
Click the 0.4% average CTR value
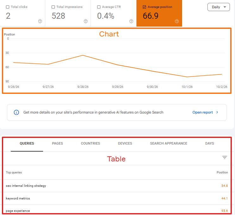pos(106,16)
